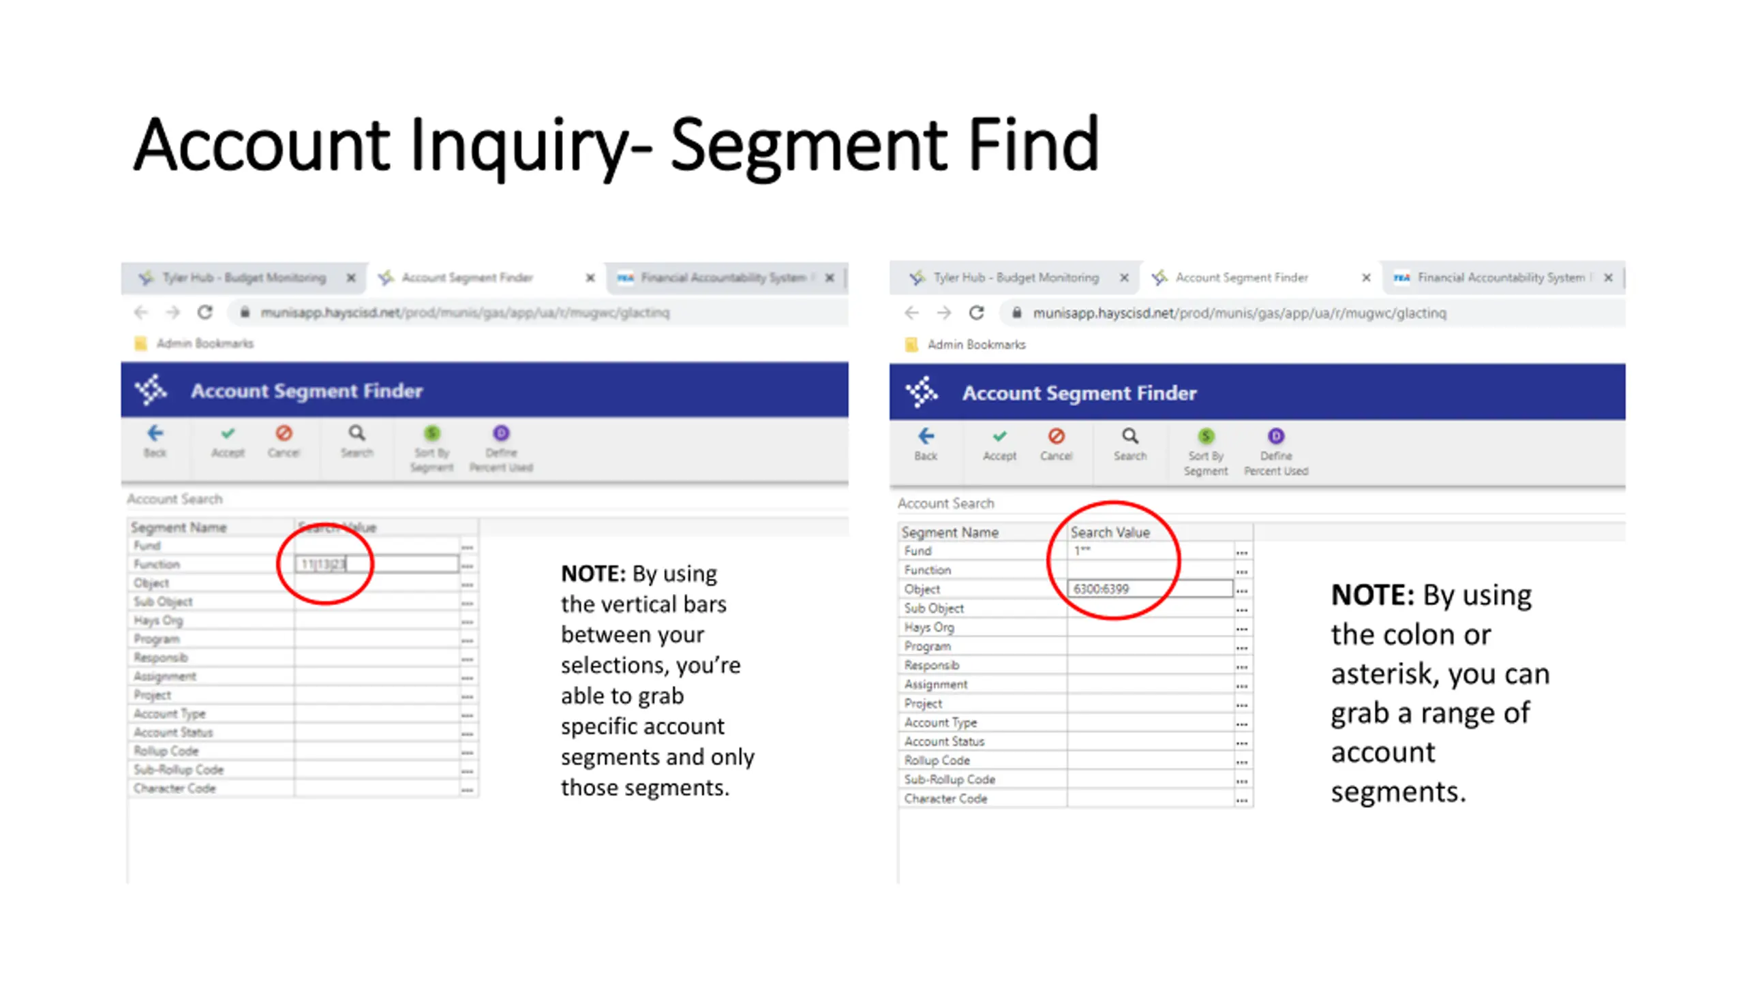Click Define Percent Used in left screenshot toolbar

click(501, 448)
